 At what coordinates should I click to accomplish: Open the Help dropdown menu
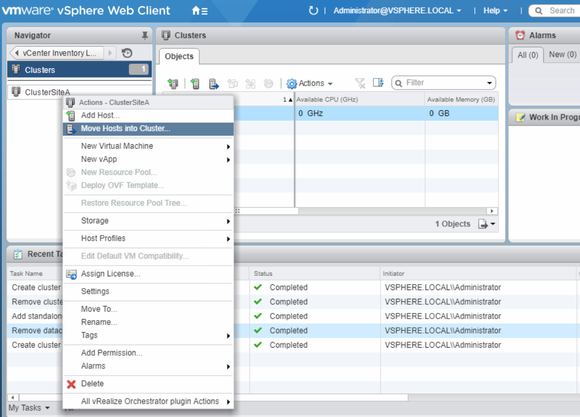coord(495,11)
